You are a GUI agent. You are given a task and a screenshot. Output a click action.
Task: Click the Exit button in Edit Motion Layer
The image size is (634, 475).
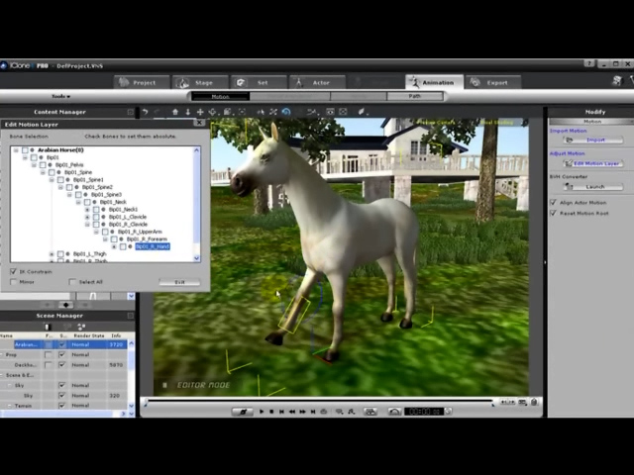tap(179, 282)
